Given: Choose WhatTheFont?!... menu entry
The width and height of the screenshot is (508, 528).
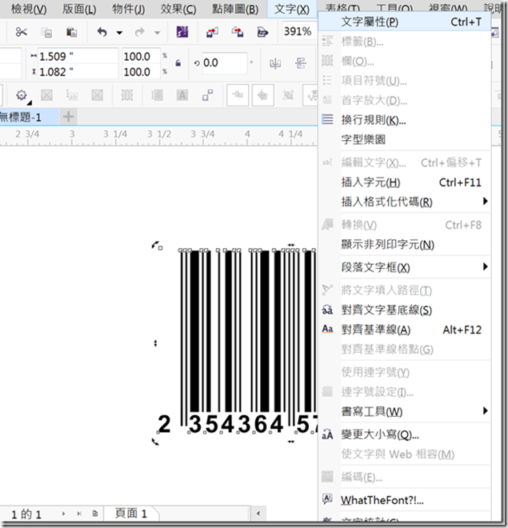Looking at the screenshot, I should click(404, 500).
